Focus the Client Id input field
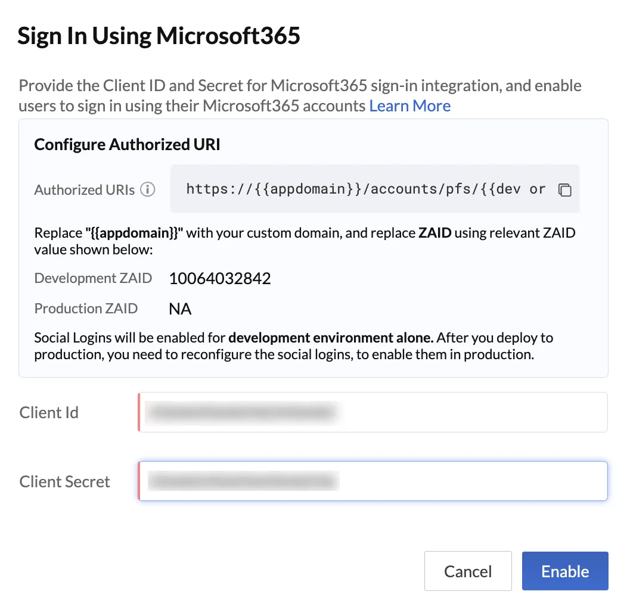The height and width of the screenshot is (610, 627). (x=373, y=412)
